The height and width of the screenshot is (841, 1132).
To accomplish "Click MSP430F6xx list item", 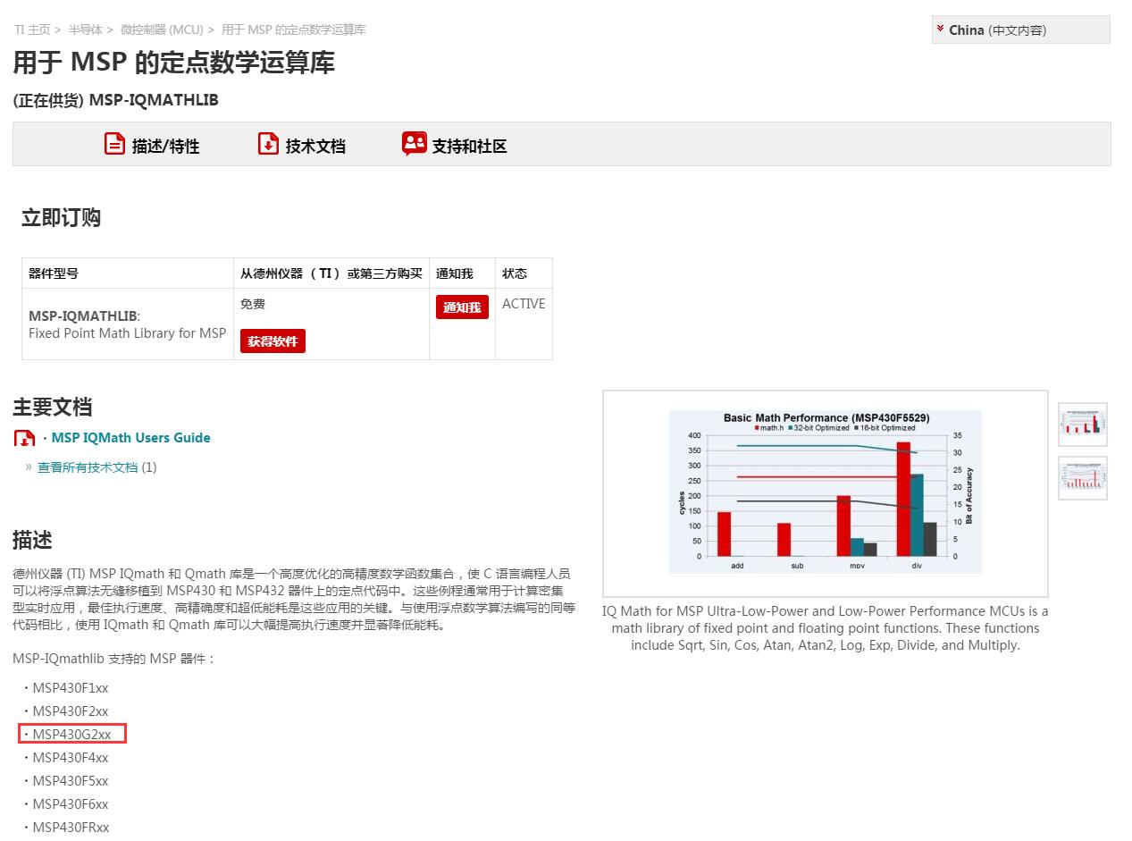I will tap(70, 804).
